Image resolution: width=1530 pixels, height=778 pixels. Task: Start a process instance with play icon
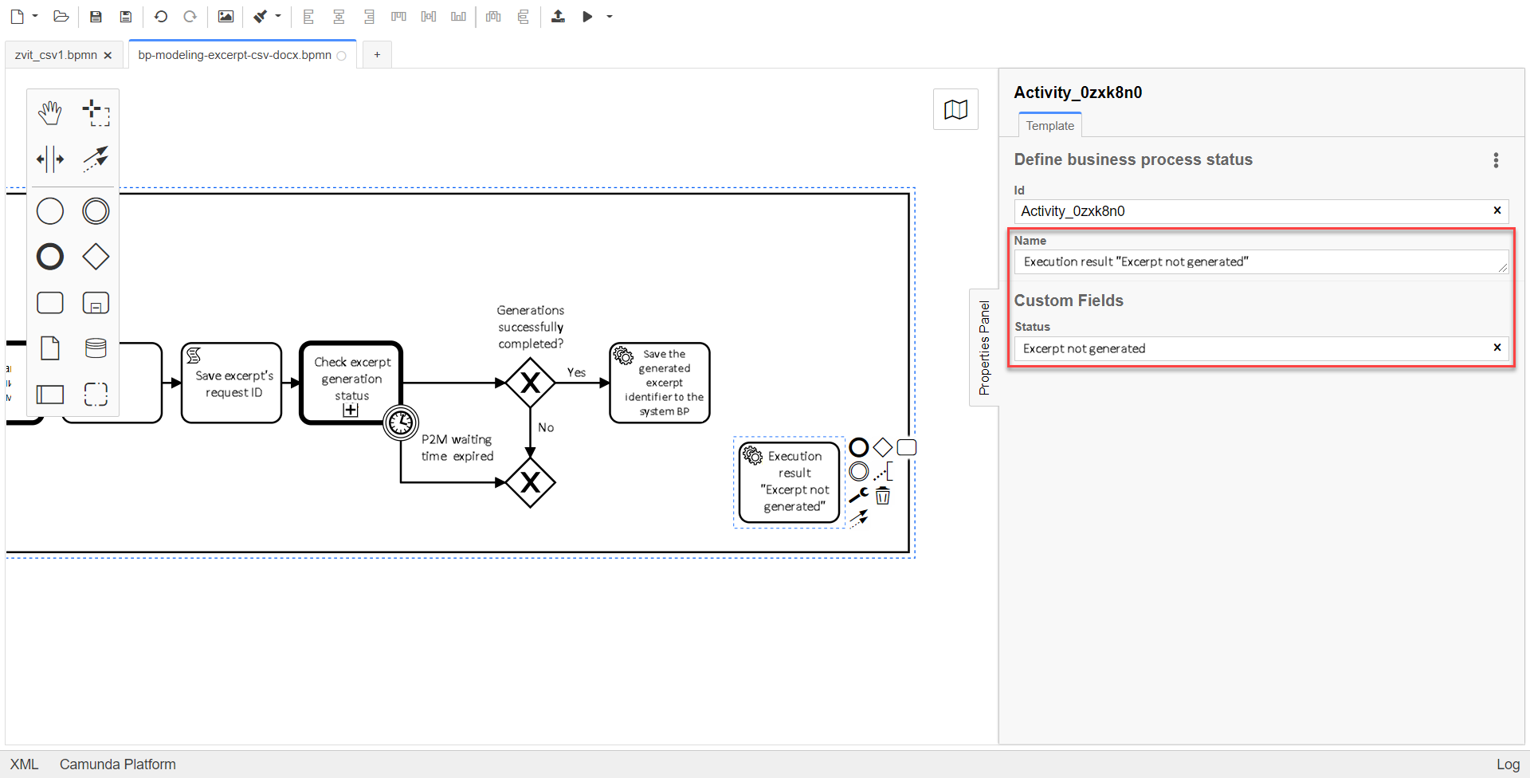(587, 16)
